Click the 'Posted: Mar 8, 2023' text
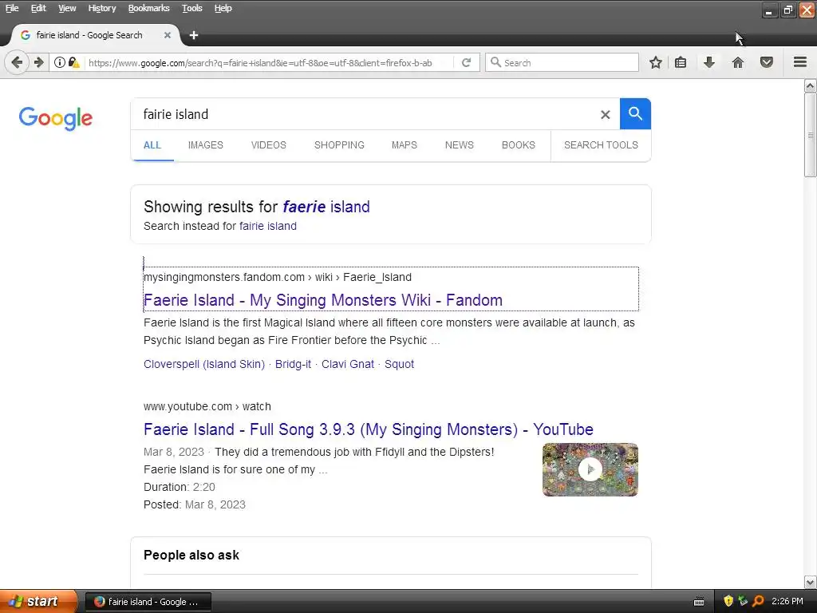817x613 pixels. click(x=195, y=504)
